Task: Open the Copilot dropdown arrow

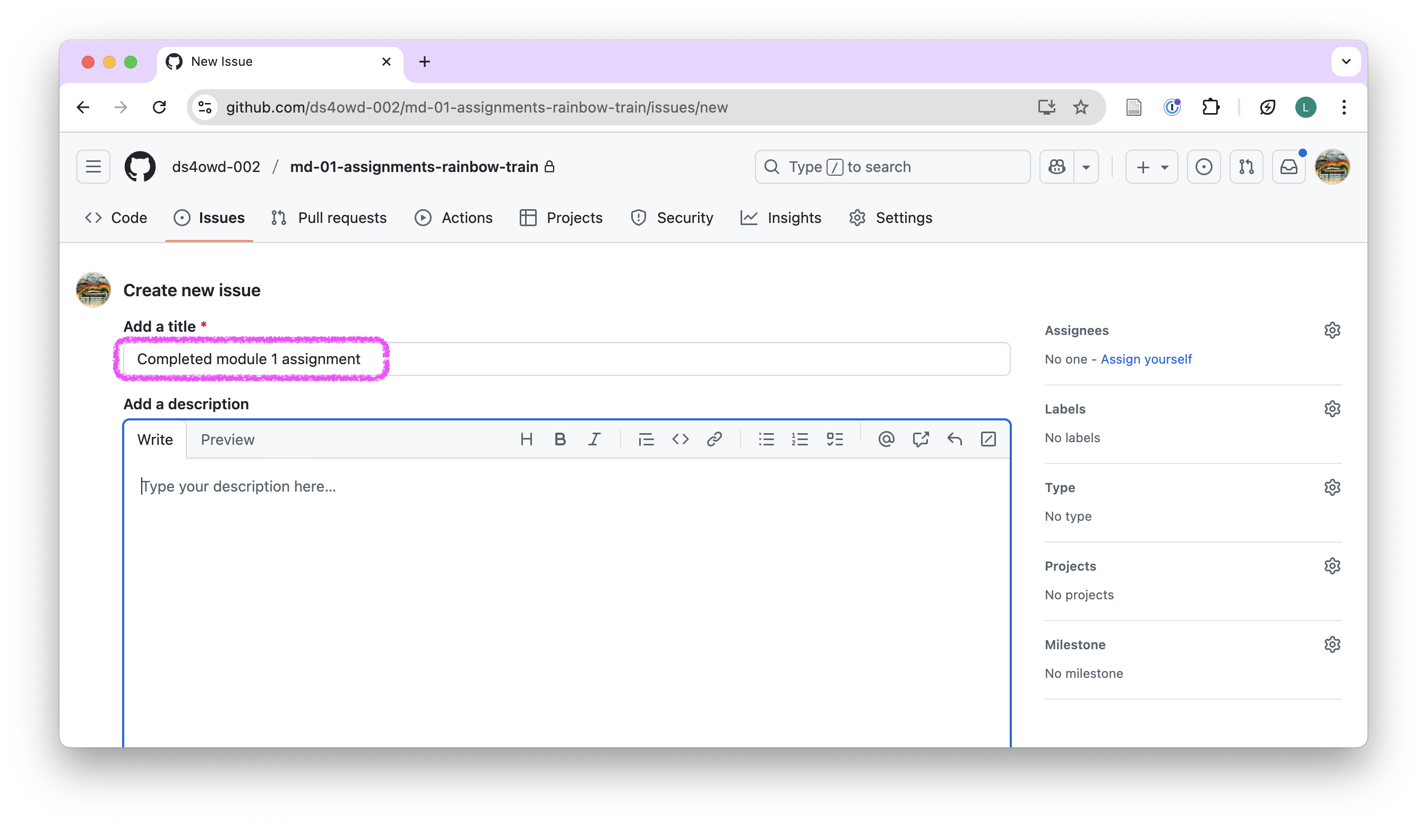Action: [x=1086, y=167]
